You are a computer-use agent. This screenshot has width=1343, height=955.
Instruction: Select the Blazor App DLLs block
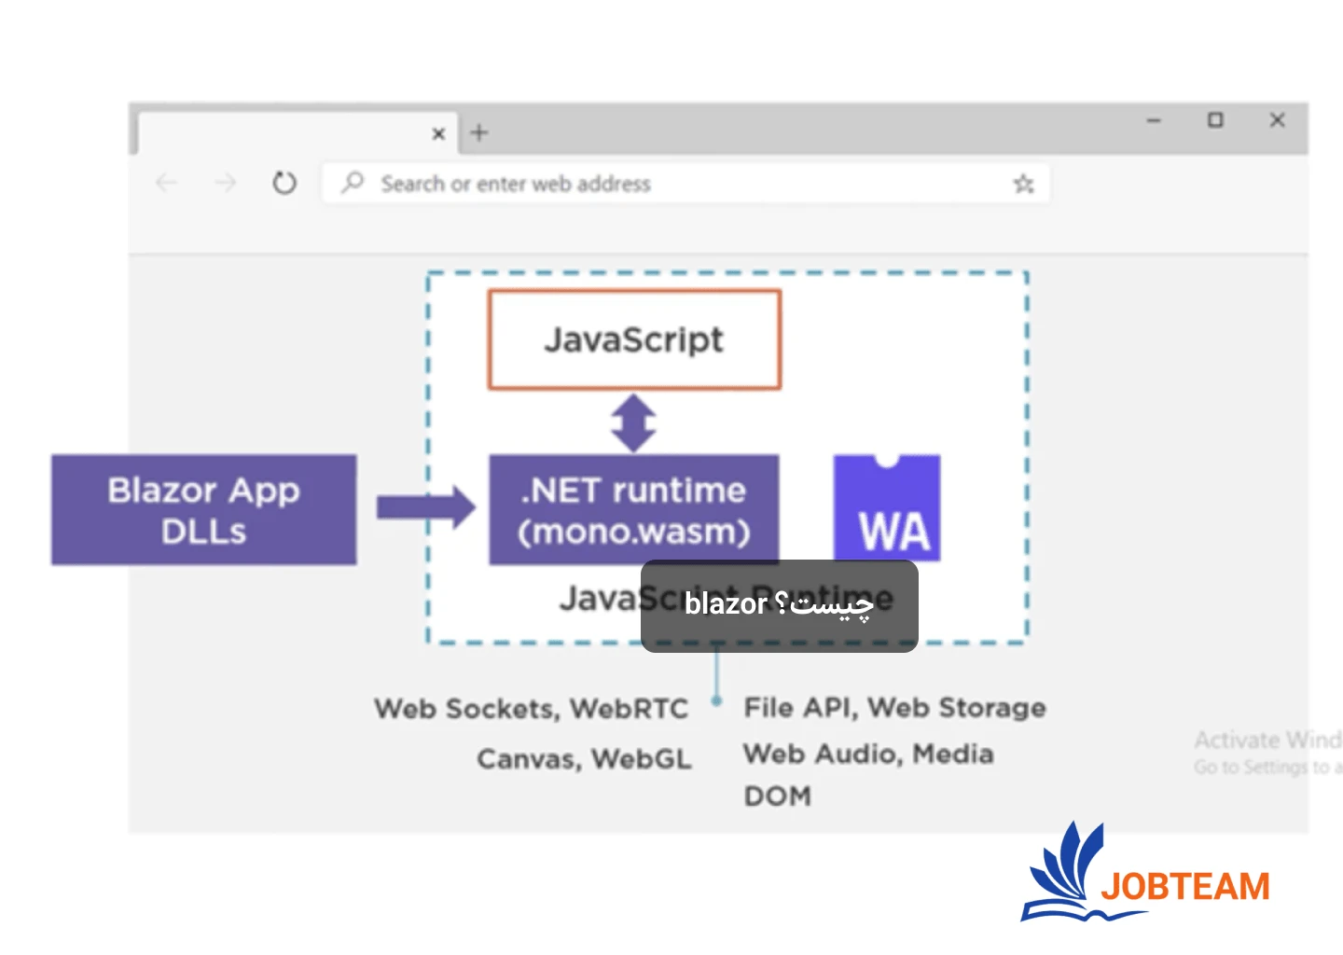click(203, 509)
